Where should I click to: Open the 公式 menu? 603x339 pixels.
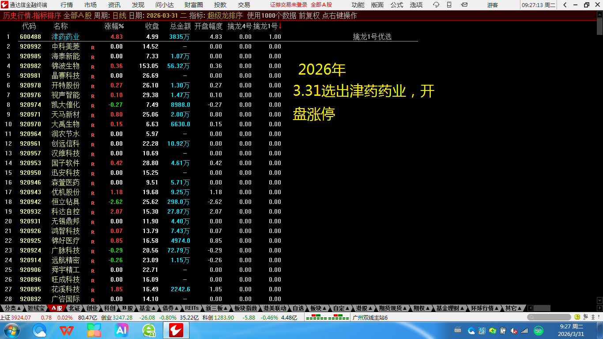tap(397, 5)
